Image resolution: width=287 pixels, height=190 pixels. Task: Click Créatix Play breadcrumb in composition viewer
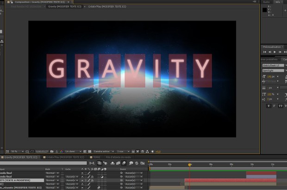click(107, 6)
